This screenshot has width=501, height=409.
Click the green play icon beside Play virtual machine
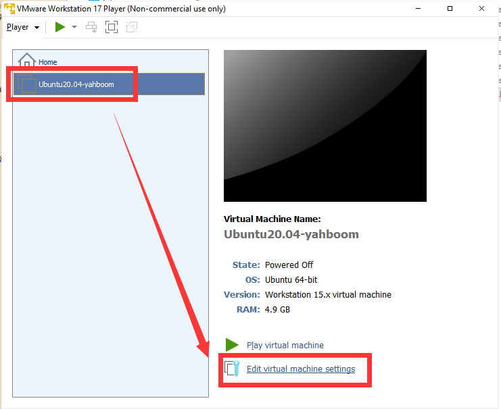click(232, 345)
